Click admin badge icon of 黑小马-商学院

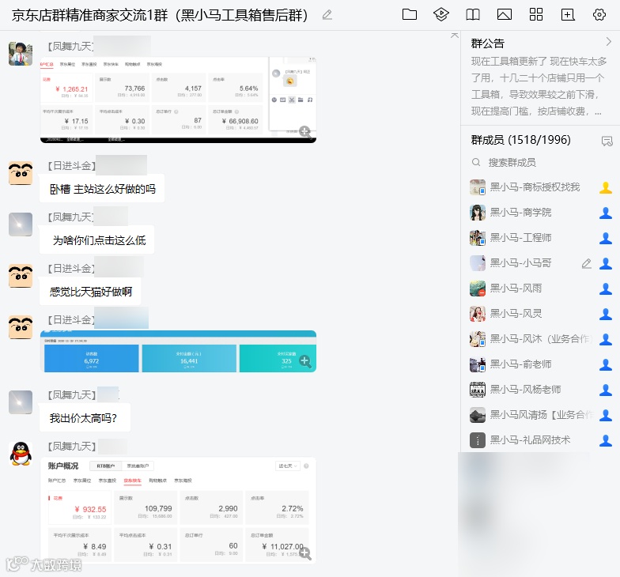coord(606,213)
